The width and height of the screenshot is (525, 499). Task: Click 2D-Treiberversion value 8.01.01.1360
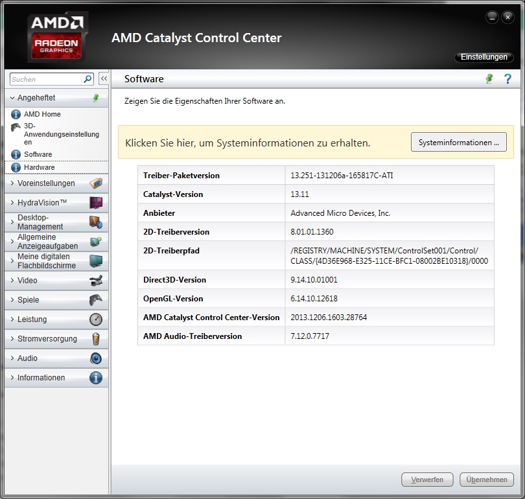point(312,231)
